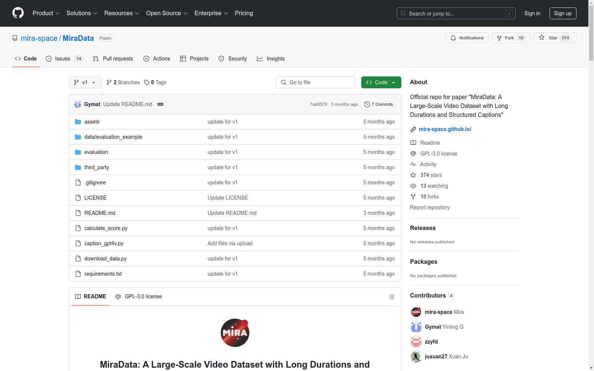Screen dimensions: 594x371
Task: Click the star icon next to 374 stars
Action: click(413, 175)
